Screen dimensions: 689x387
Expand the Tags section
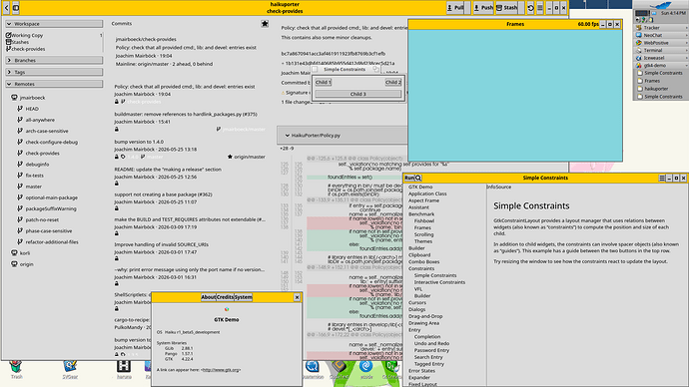(x=54, y=72)
